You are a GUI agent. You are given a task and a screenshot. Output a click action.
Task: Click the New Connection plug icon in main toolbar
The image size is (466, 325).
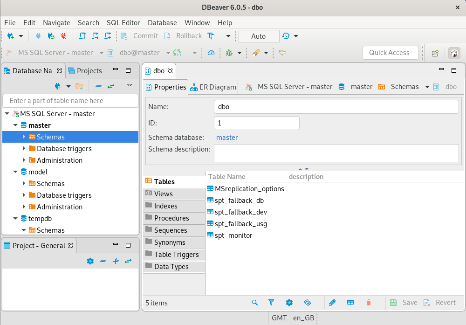[x=10, y=36]
